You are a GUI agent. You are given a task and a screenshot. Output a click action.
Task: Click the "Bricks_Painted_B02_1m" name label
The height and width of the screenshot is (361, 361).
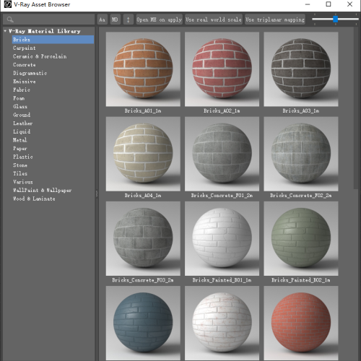[x=301, y=280]
